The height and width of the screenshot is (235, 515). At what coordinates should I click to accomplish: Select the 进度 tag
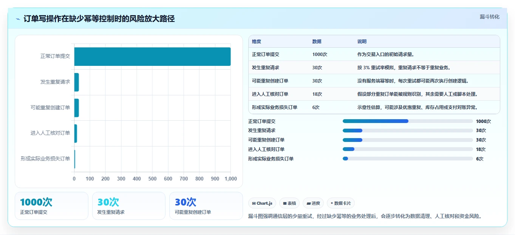tap(313, 203)
